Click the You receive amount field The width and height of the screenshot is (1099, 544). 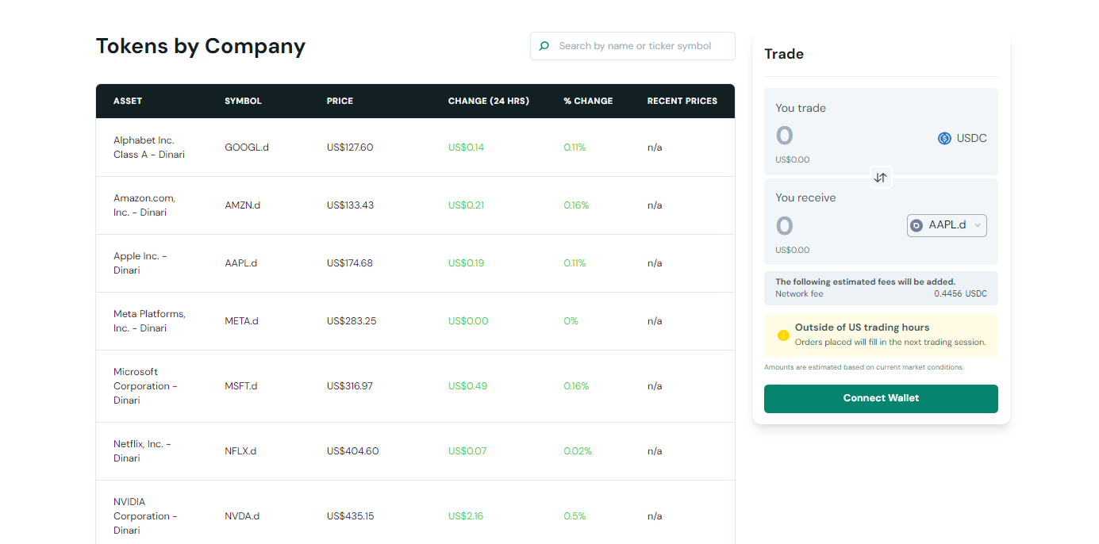coord(833,227)
